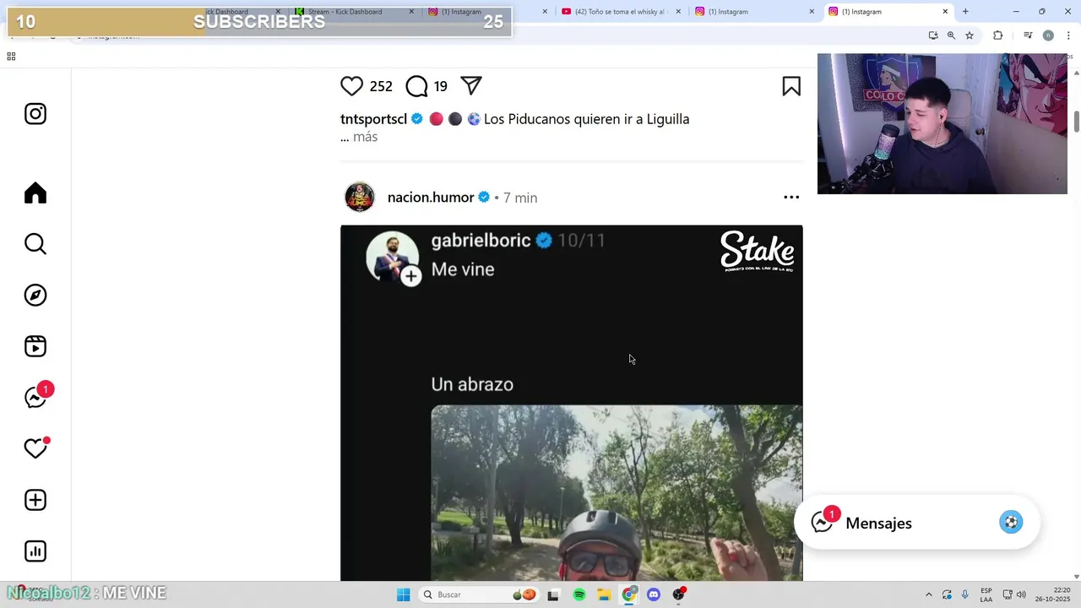The height and width of the screenshot is (608, 1081).
Task: Click the Instagram logo in sidebar
Action: point(35,114)
